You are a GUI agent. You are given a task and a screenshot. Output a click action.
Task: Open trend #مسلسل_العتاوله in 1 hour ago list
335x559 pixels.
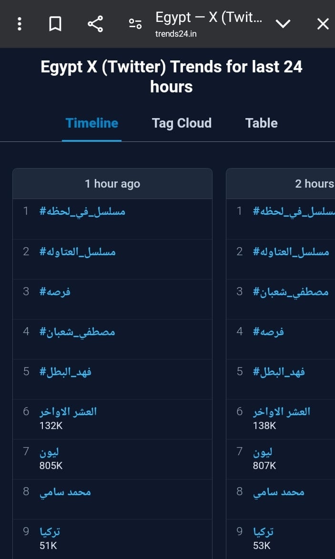pyautogui.click(x=78, y=251)
